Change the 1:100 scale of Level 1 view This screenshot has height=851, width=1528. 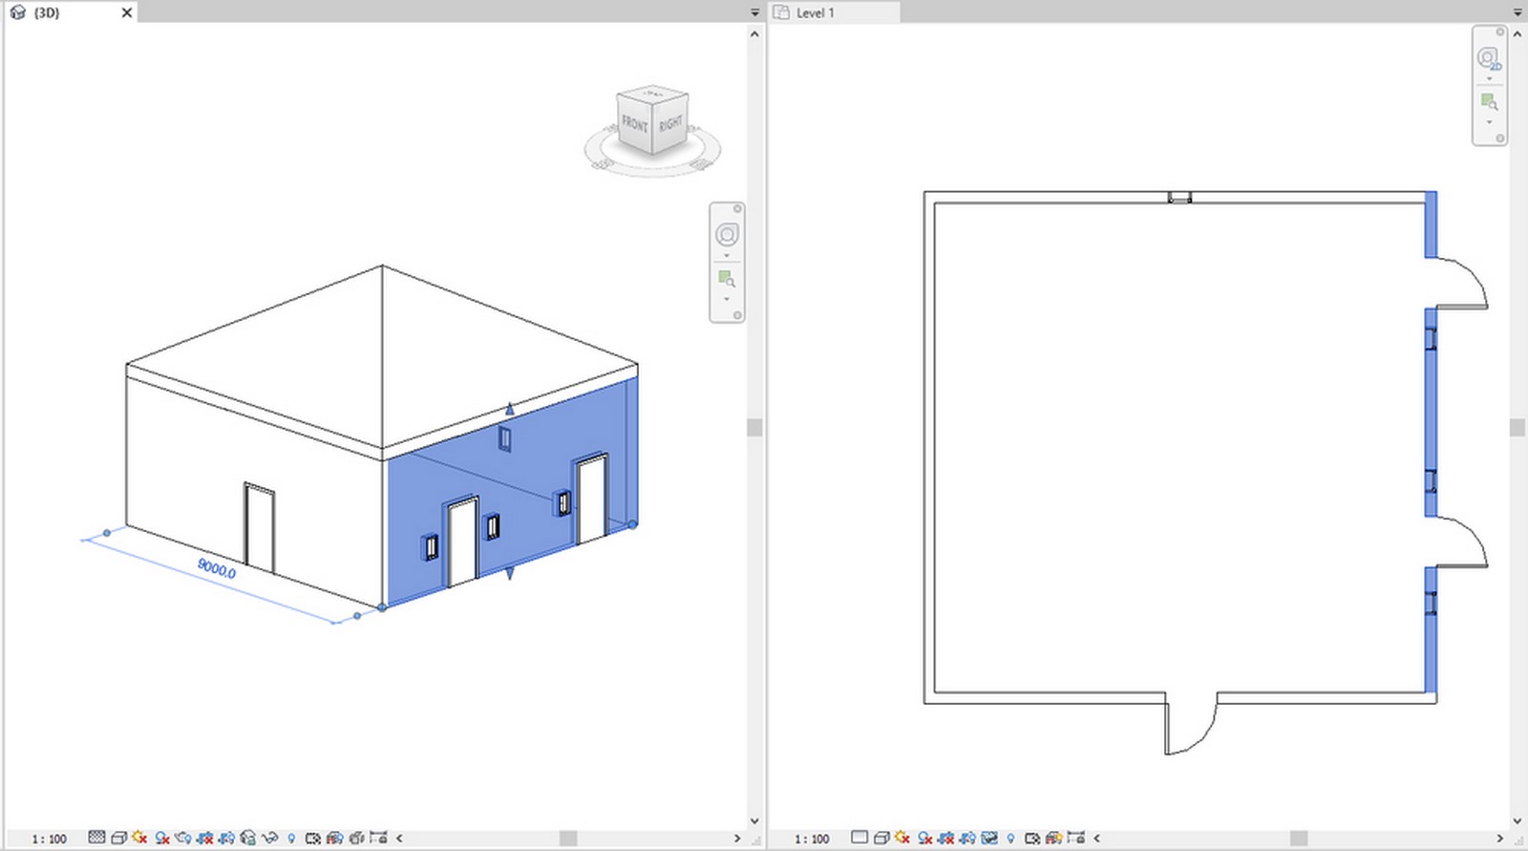[x=812, y=839]
